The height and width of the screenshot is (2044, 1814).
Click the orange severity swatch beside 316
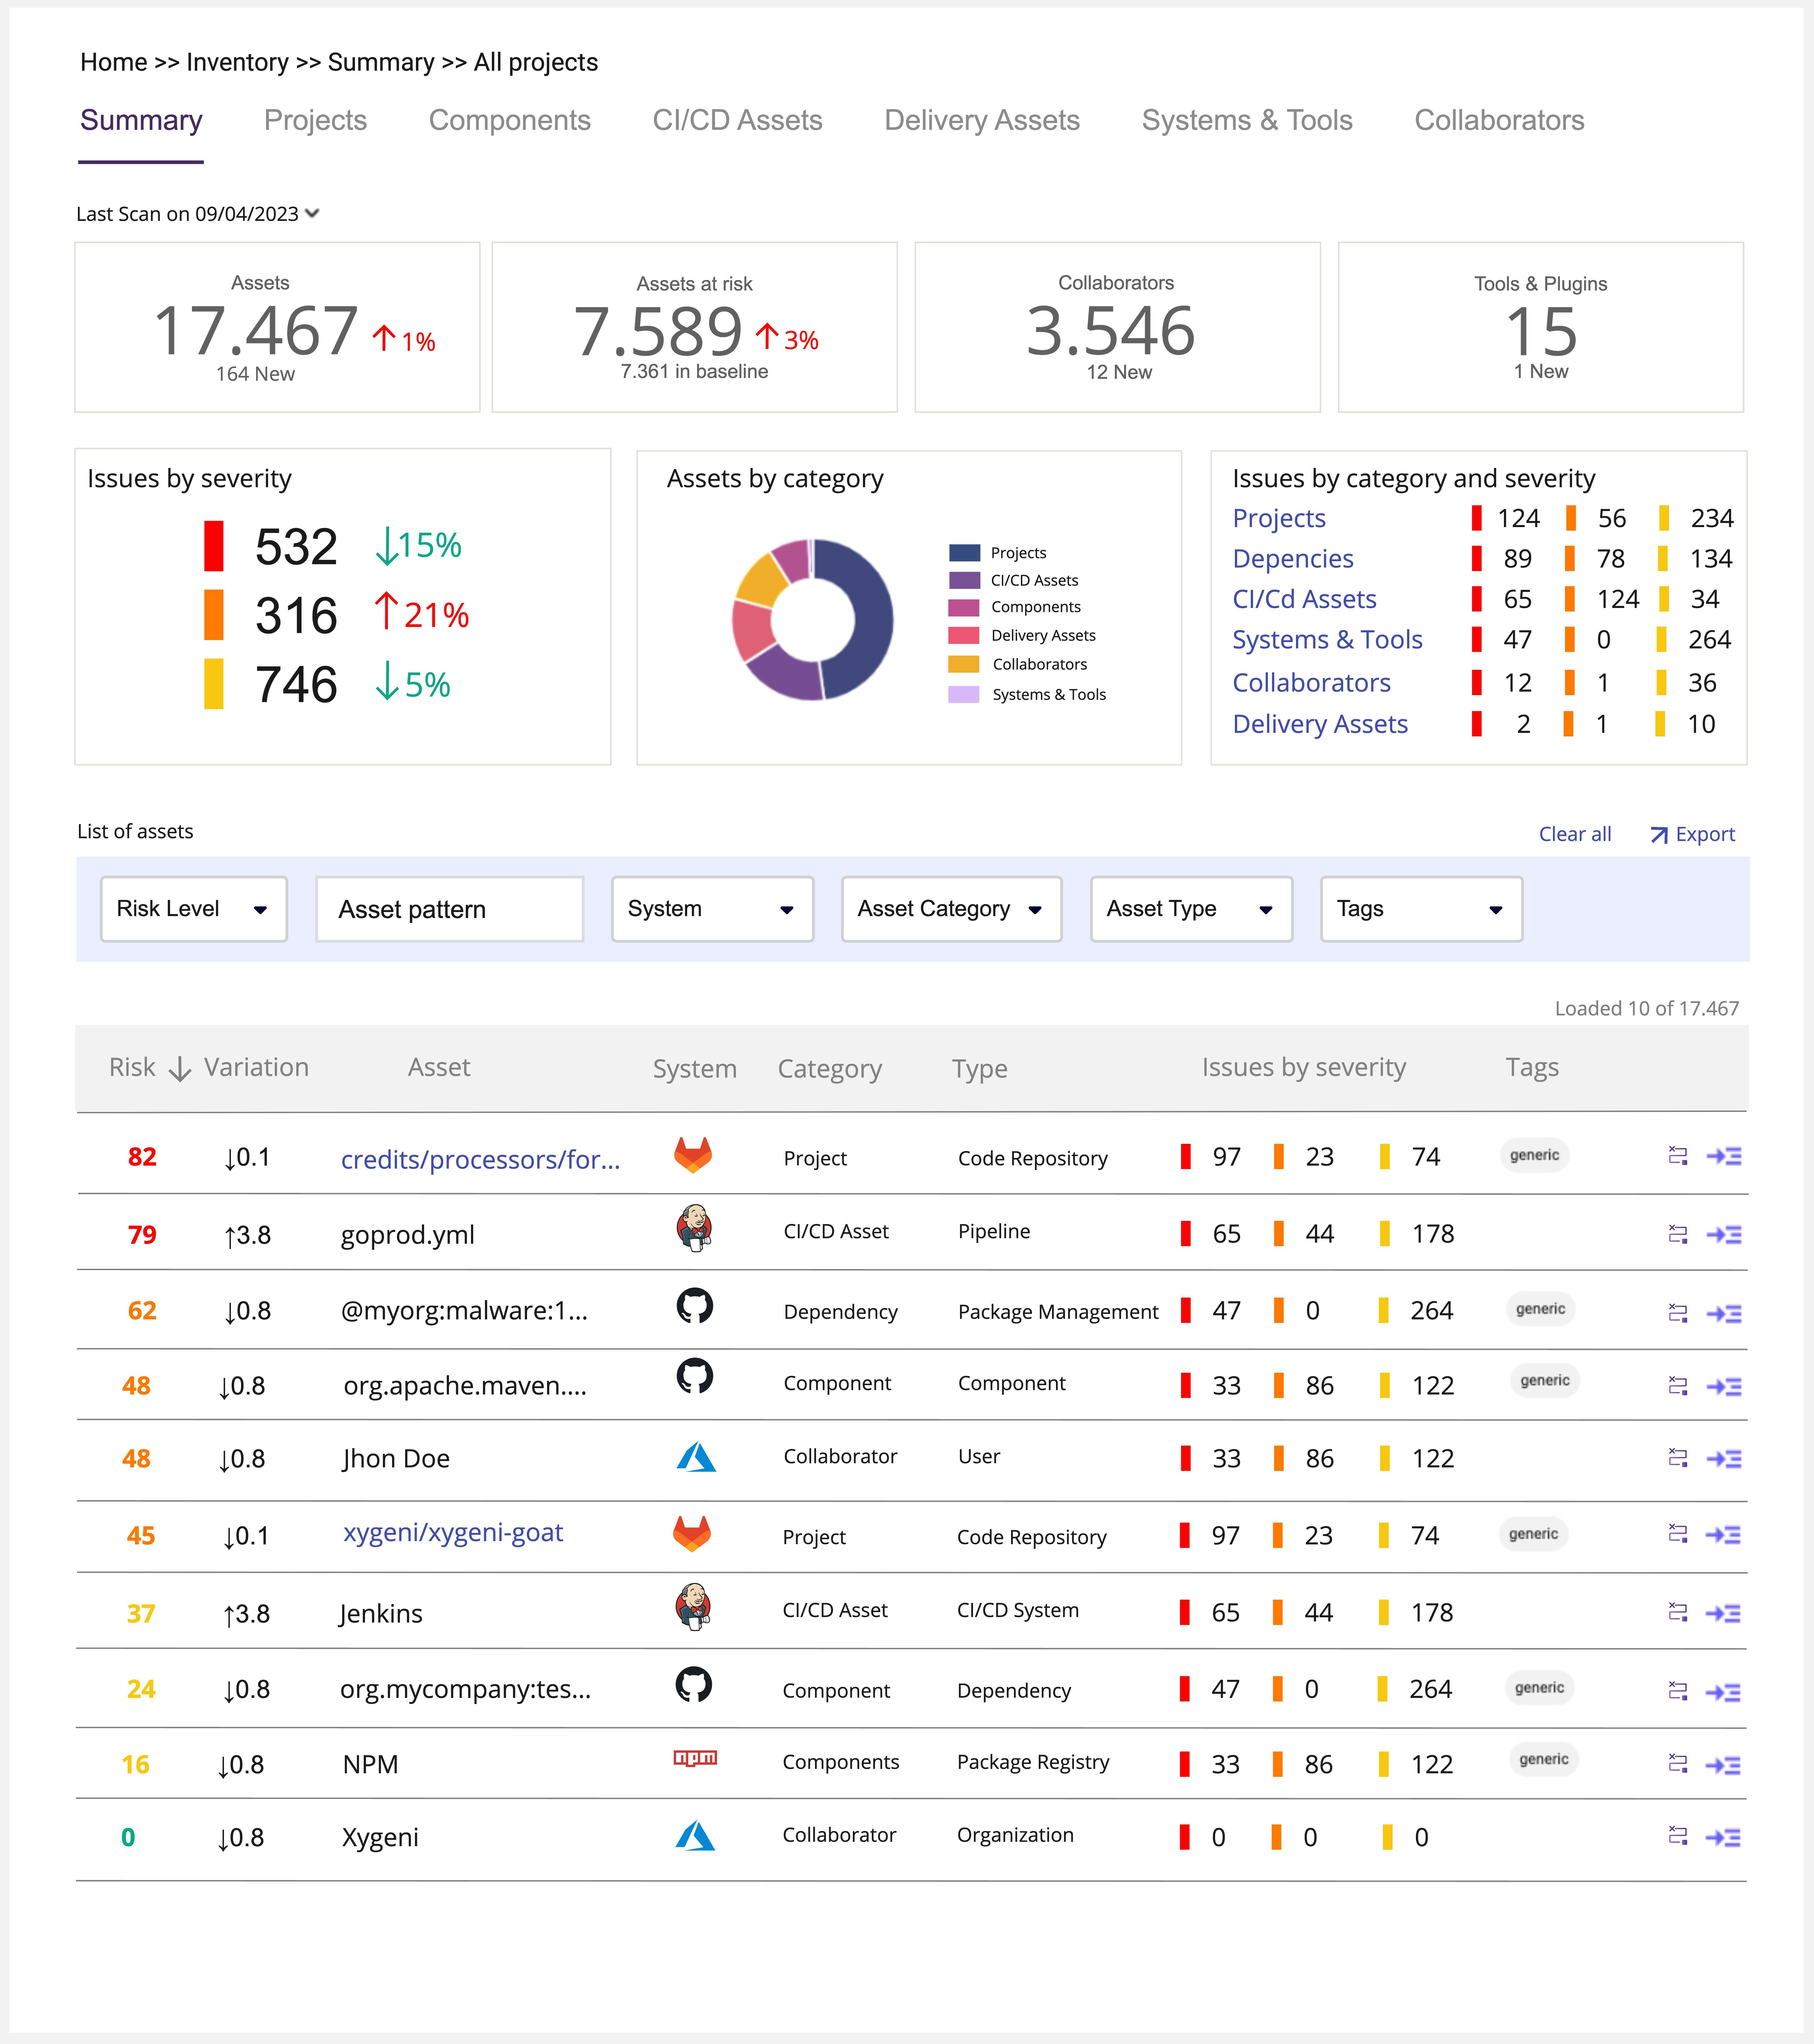(214, 615)
